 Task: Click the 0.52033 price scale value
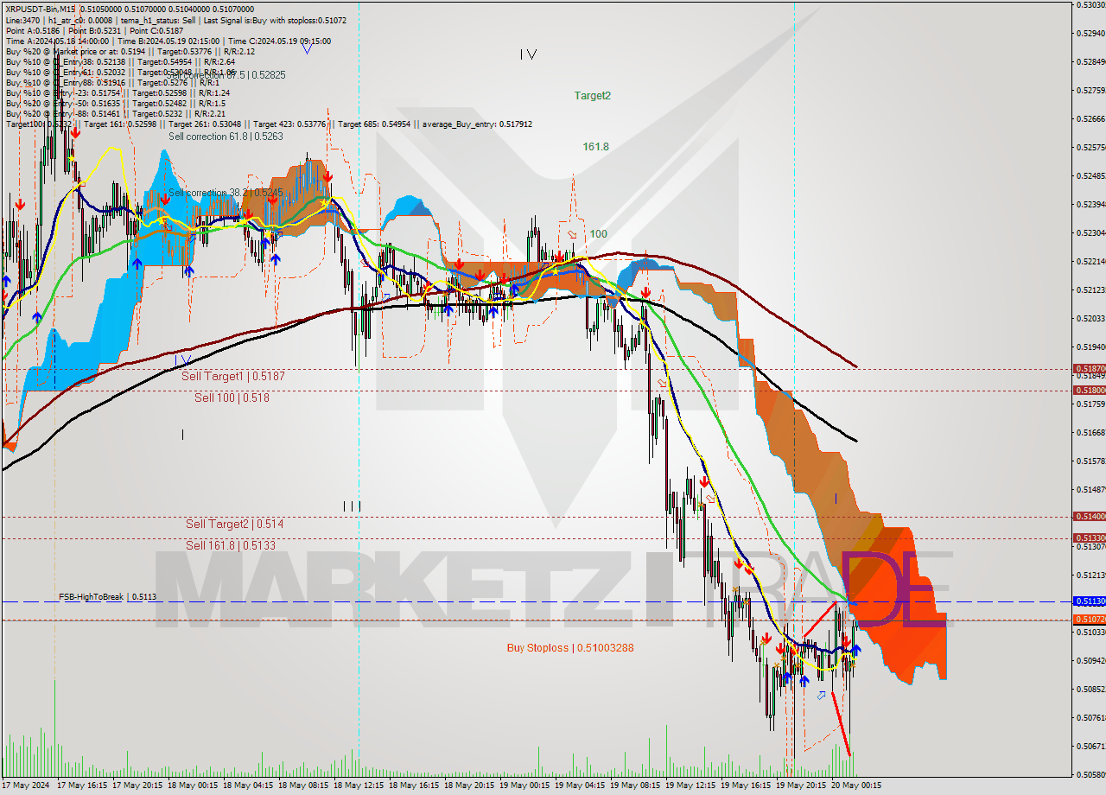1091,318
